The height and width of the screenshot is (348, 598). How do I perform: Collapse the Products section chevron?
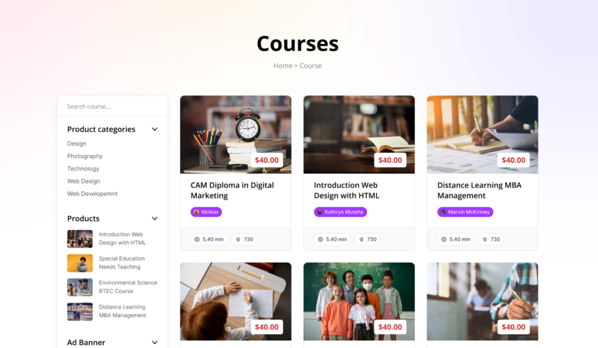[x=154, y=219]
